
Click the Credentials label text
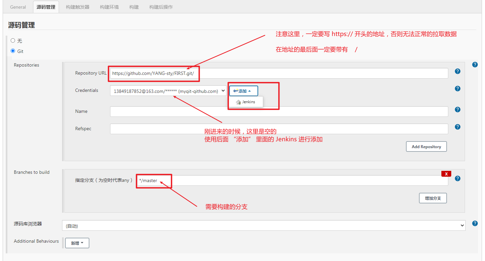[x=87, y=90]
